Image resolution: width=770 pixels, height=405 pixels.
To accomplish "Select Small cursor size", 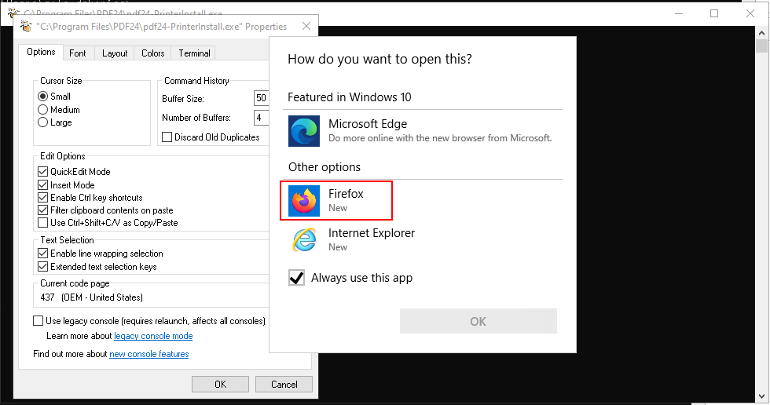I will (42, 97).
